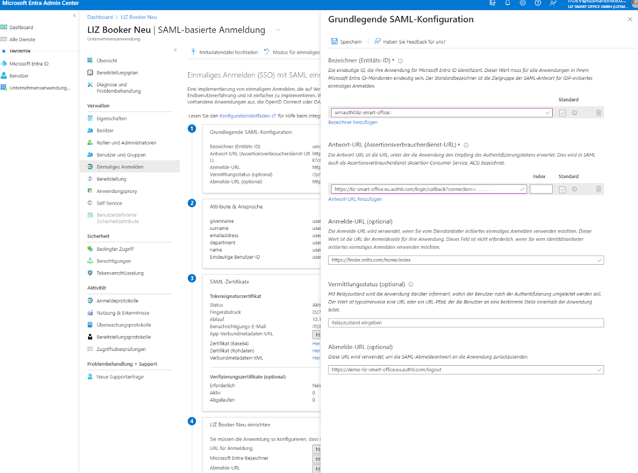Go to LIZ Booker Neu breadcrumb
This screenshot has width=638, height=473.
tap(139, 17)
